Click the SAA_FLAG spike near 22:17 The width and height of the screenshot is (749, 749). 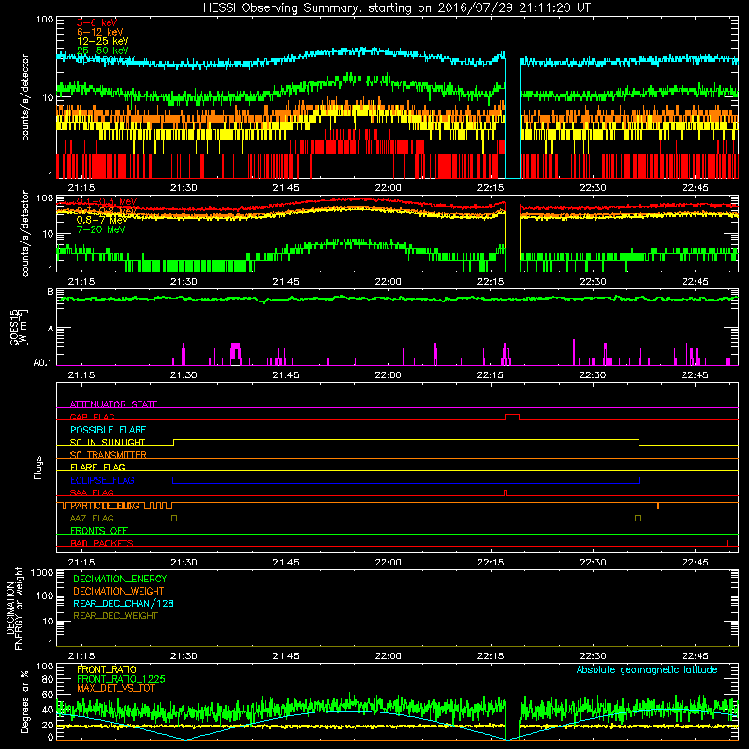[505, 492]
